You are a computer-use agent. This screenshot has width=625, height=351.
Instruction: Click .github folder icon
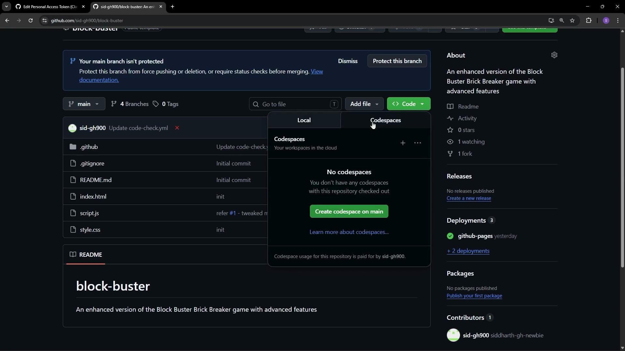coord(73,147)
